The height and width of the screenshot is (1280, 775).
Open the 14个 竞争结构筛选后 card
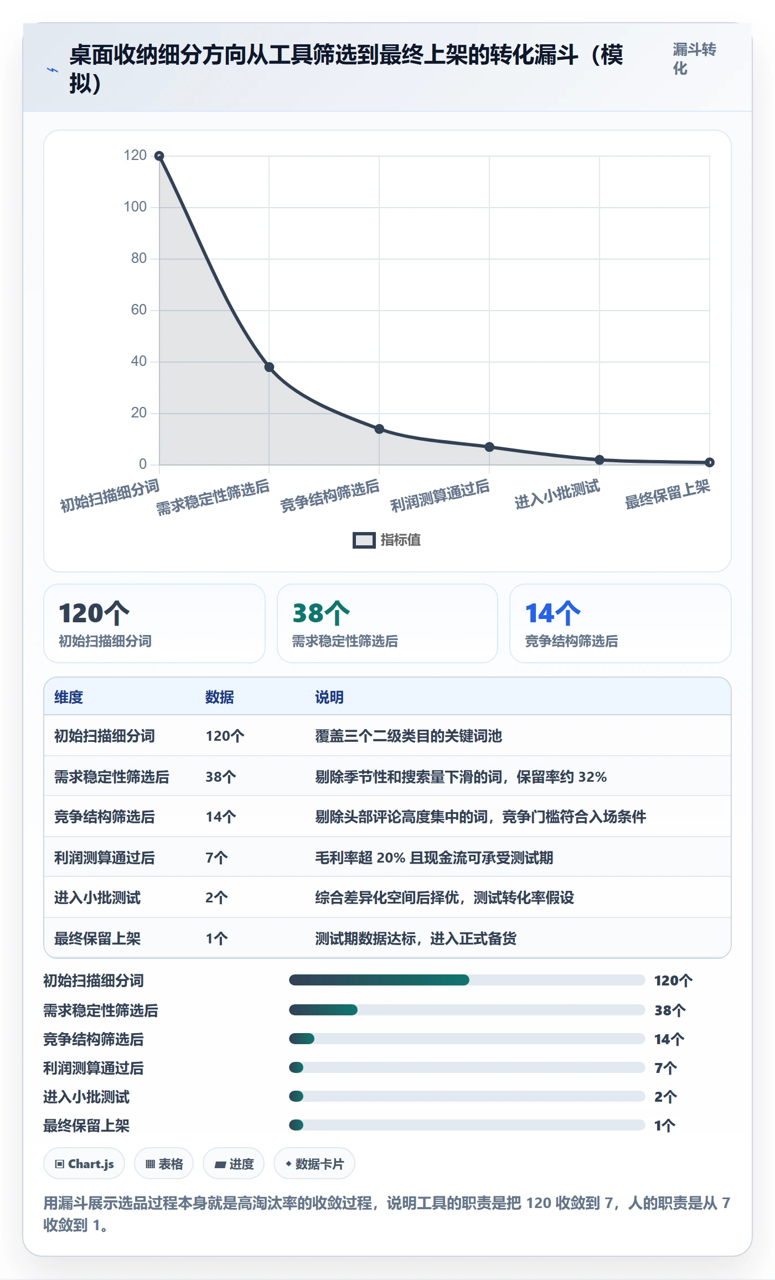pyautogui.click(x=621, y=623)
